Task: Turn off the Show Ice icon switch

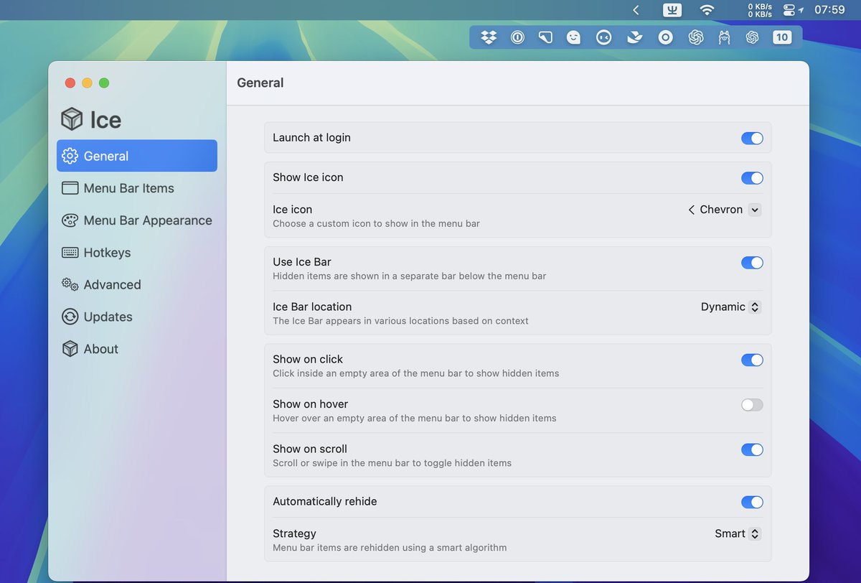Action: point(752,177)
